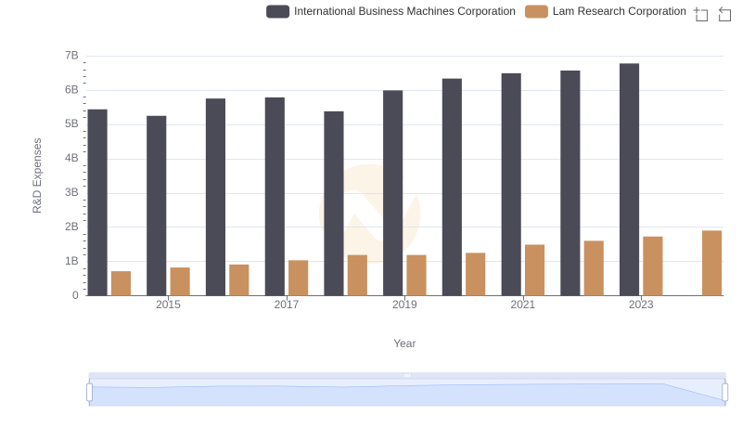Screen dimensions: 742x428
Task: Click the Lam Research bar for 2019
Action: [x=416, y=276]
